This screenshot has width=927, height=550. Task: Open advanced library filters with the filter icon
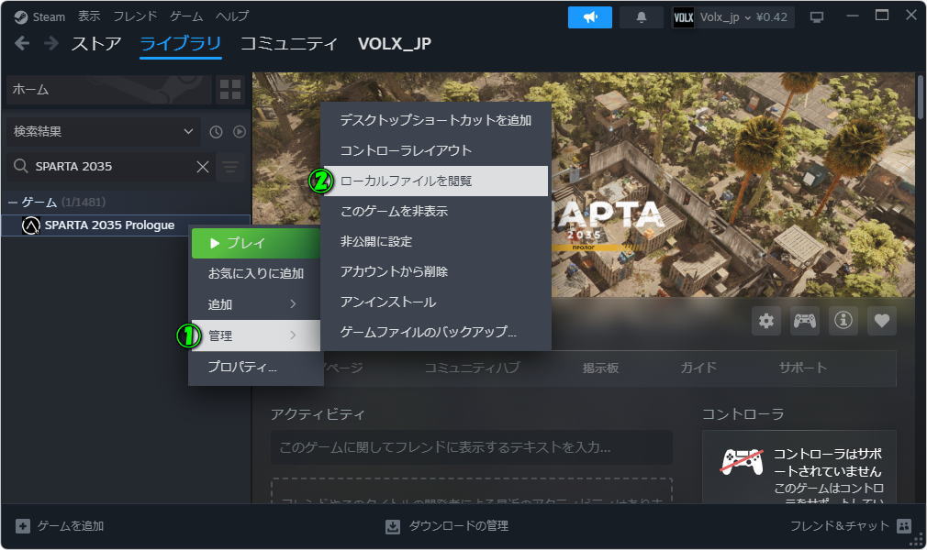[230, 167]
